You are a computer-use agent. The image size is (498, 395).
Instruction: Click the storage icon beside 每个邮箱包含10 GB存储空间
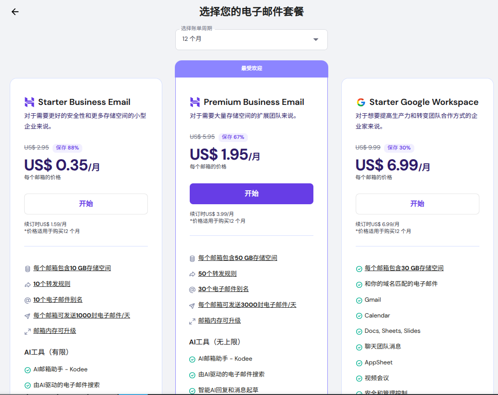pyautogui.click(x=27, y=268)
